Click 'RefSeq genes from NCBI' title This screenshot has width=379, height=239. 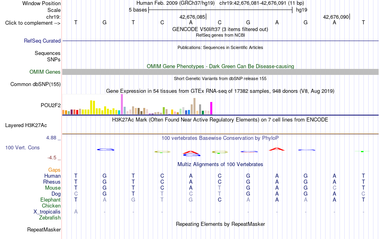[220, 35]
